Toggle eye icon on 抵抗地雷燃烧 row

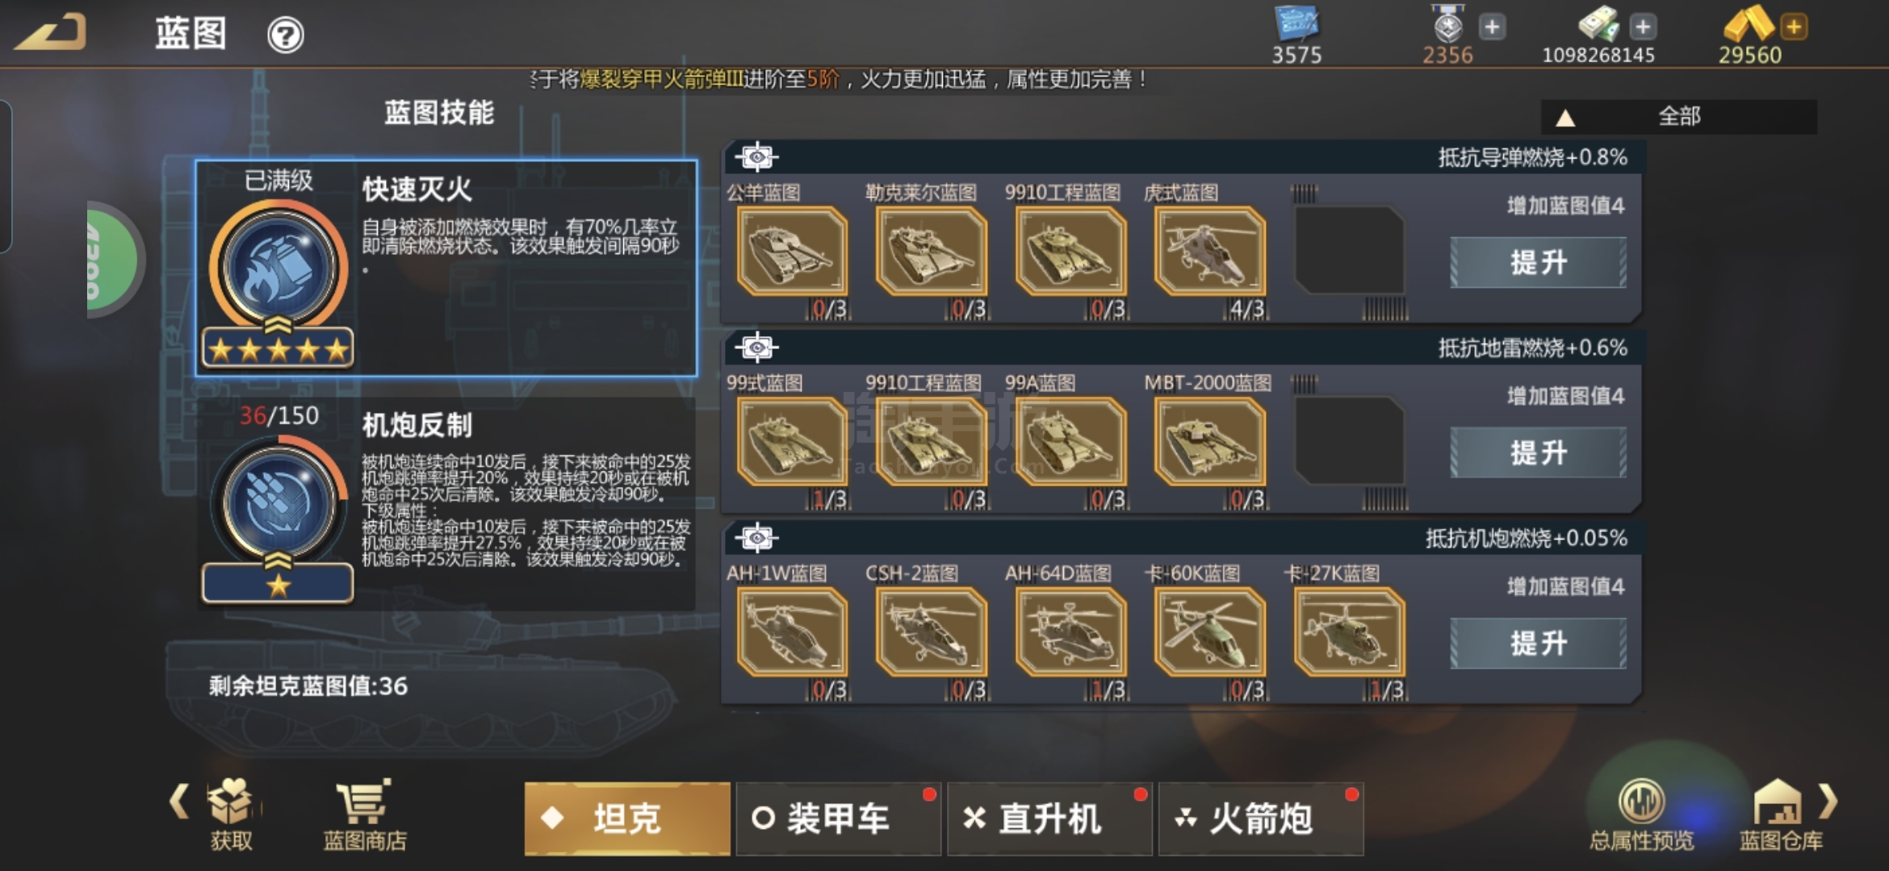[x=756, y=347]
